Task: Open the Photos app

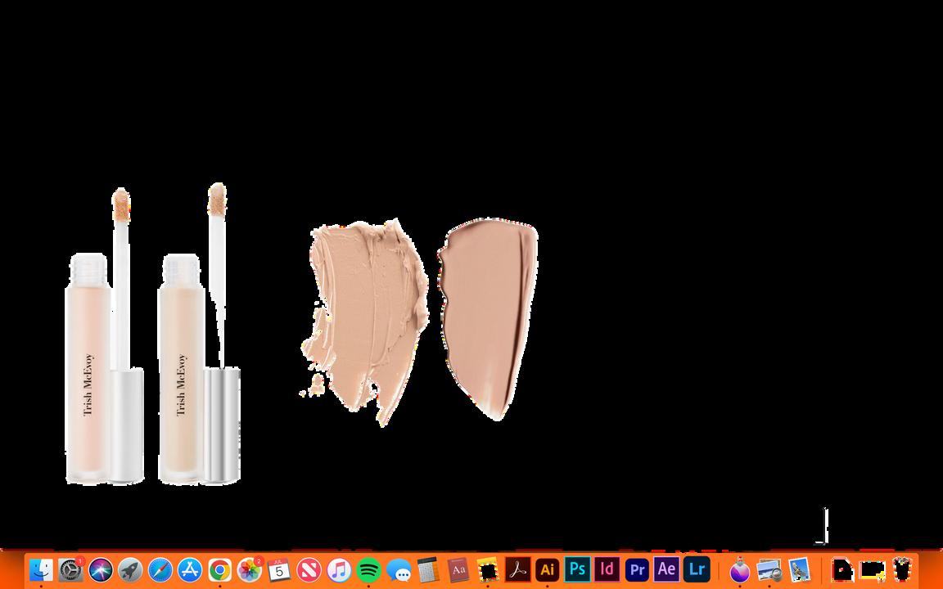Action: [x=250, y=569]
